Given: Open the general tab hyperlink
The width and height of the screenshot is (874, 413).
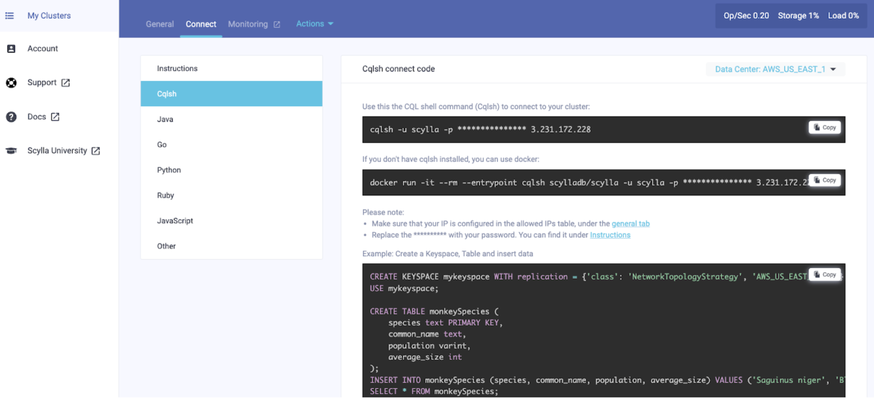Looking at the screenshot, I should 630,223.
